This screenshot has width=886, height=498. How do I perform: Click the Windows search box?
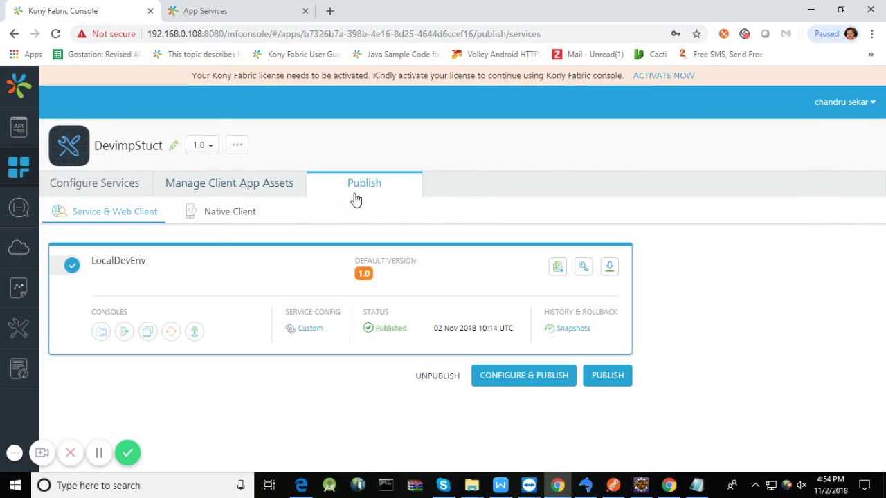pos(142,486)
